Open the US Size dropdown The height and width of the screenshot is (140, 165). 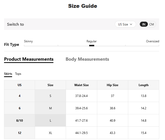tap(125, 24)
